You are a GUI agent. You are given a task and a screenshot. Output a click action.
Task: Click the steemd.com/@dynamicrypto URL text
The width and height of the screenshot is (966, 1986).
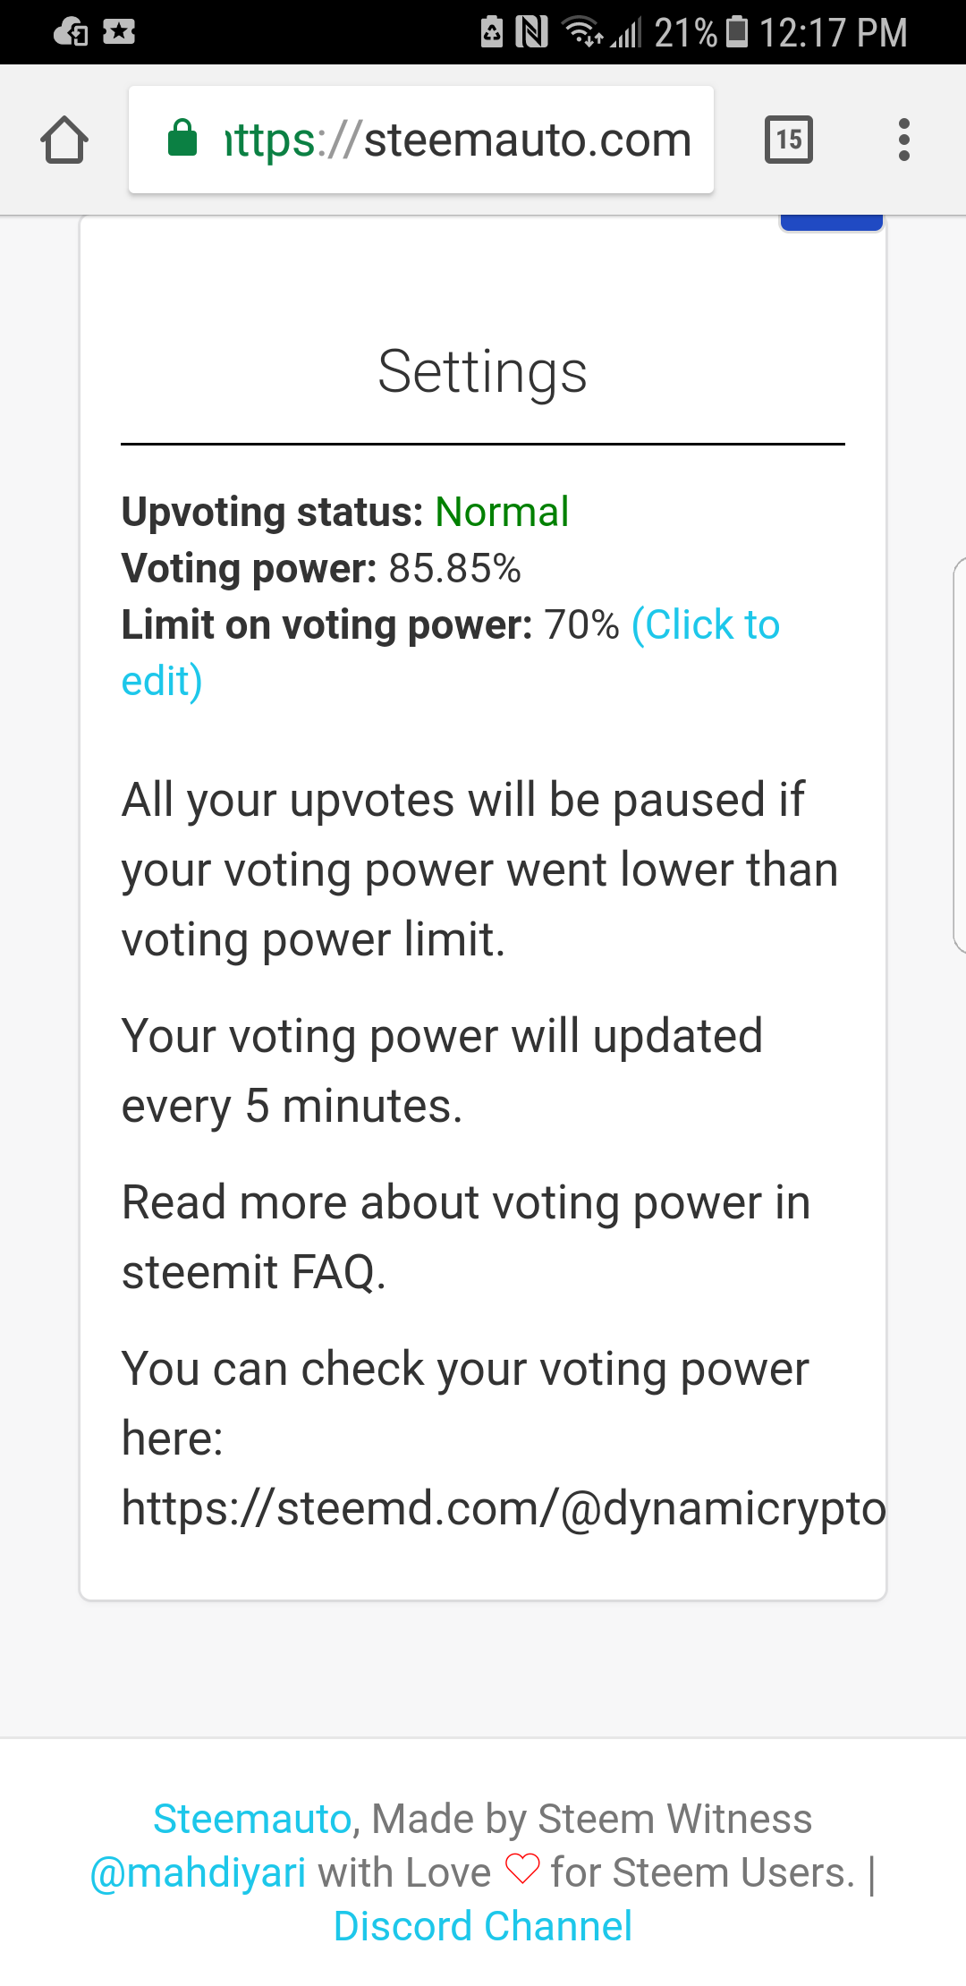504,1508
